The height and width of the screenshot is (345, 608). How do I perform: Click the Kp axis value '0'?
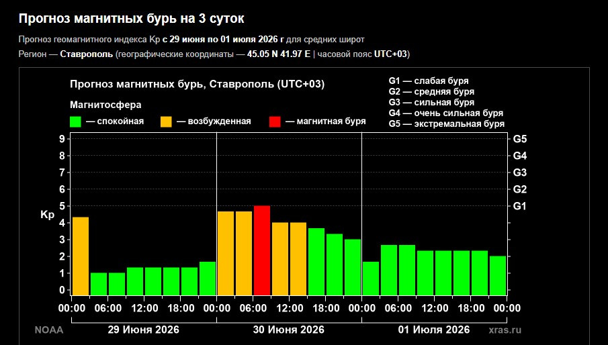click(62, 290)
